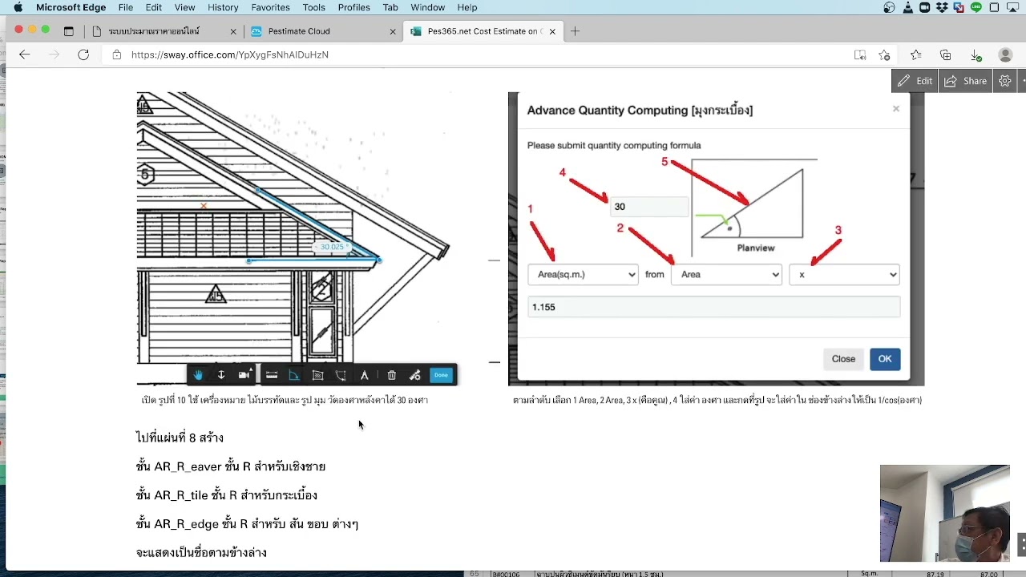Open the camera view tool
1026x577 pixels.
pyautogui.click(x=244, y=375)
